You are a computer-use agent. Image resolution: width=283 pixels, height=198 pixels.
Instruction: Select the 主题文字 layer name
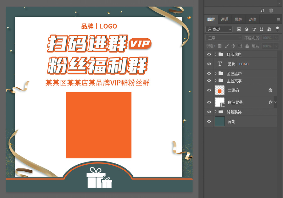(x=234, y=81)
